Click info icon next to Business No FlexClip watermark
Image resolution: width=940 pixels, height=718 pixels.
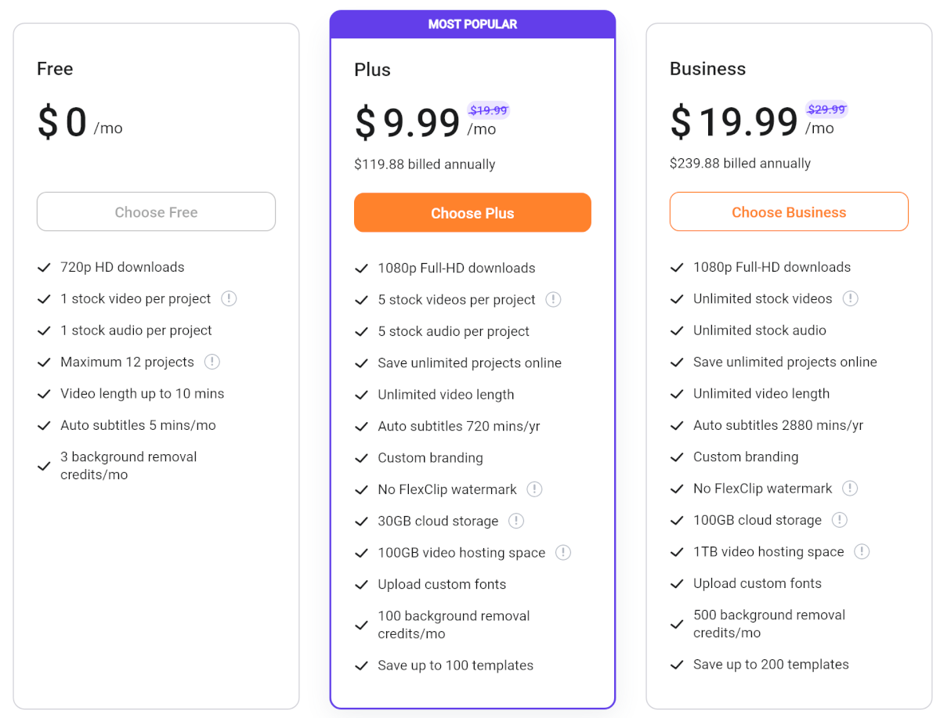pos(850,489)
